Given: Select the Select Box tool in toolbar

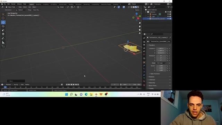Looking at the screenshot, I should [x=3, y=14].
